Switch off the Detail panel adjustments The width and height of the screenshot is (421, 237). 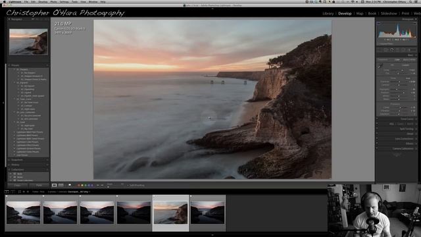click(x=377, y=134)
